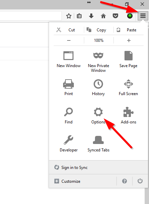Open History clock icon
The image size is (149, 204).
98,84
